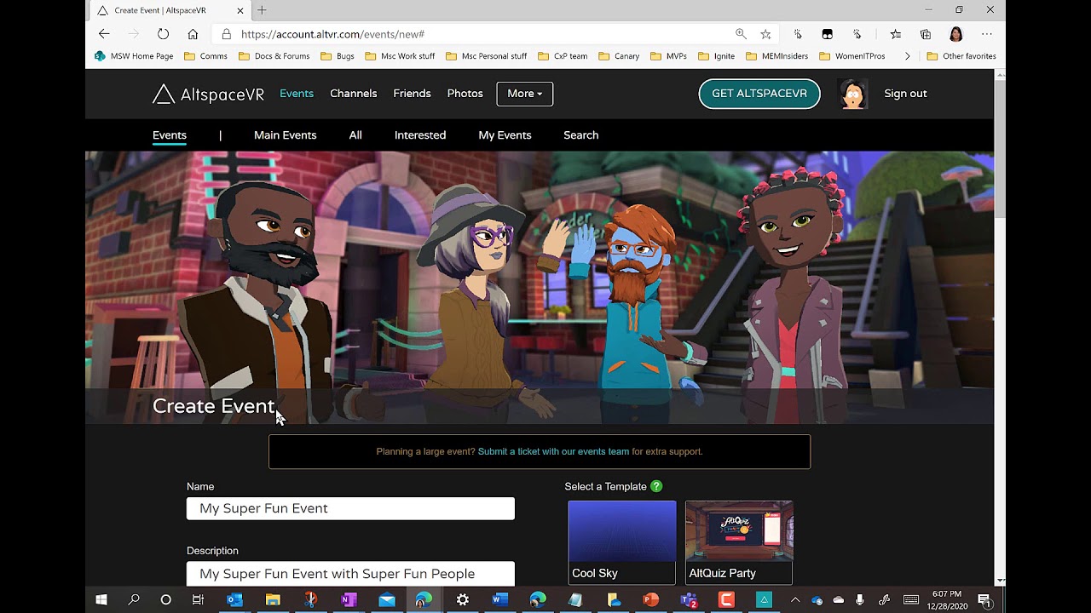Open the MEMInsiders favorites folder

tap(777, 56)
